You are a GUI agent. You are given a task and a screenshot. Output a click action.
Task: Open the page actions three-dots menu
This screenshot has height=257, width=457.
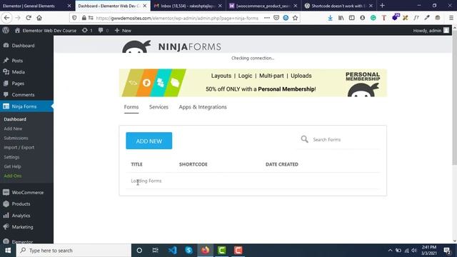(x=266, y=18)
